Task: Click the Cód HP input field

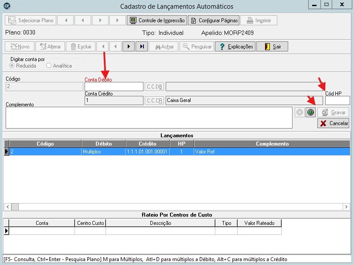Action: [337, 100]
